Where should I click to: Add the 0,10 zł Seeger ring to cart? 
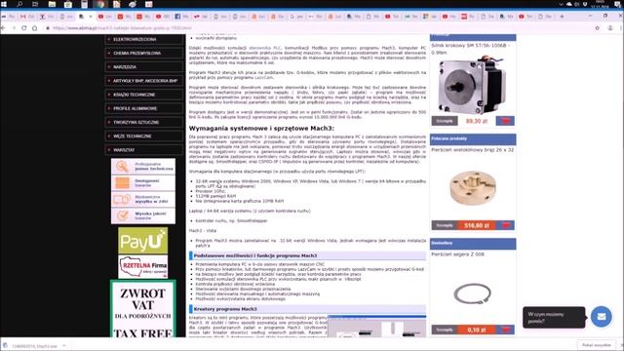coord(505,330)
